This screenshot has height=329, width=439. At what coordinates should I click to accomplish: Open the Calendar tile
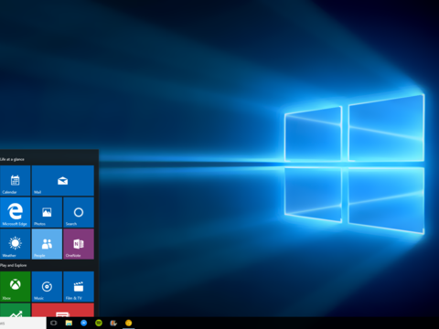coord(15,180)
